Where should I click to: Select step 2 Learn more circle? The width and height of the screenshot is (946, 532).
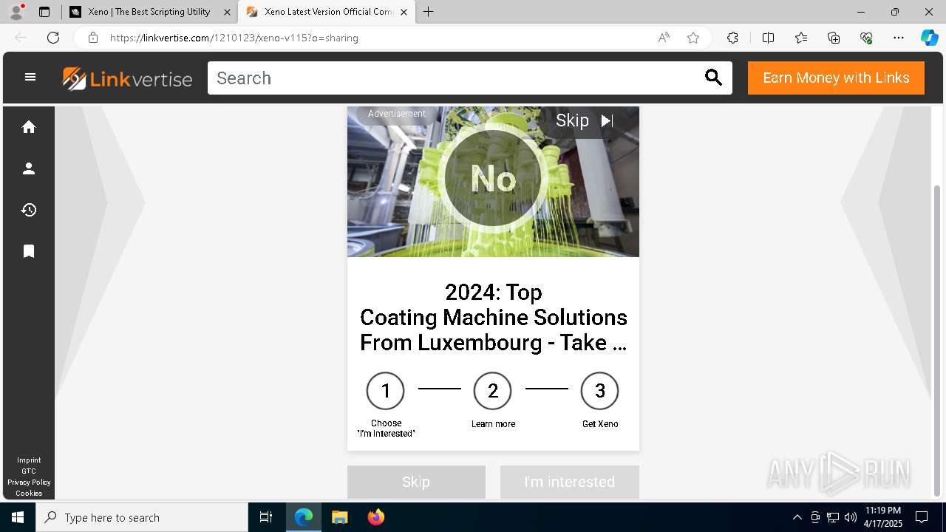(493, 391)
